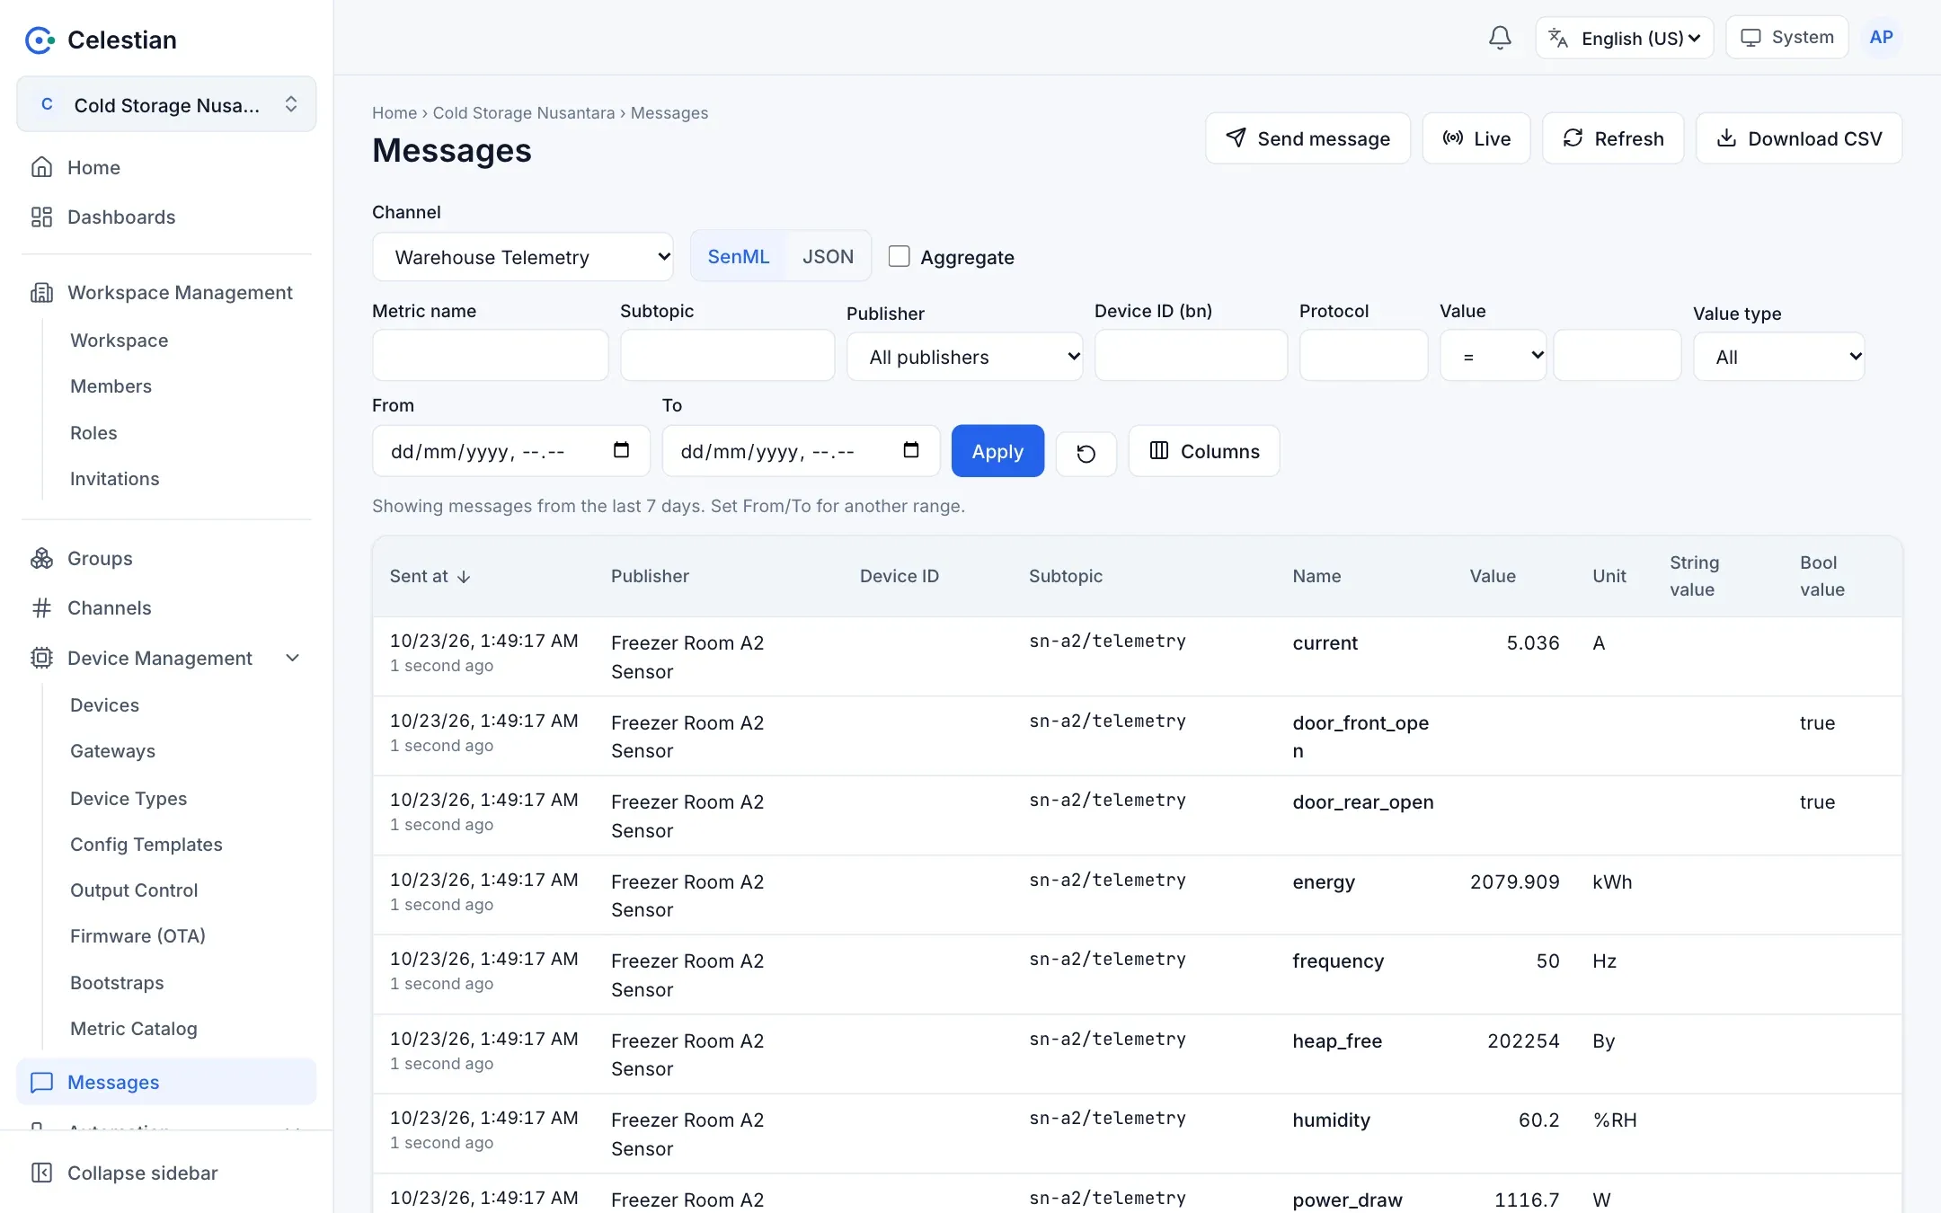Screen dimensions: 1941x1213
Task: Click the Groups icon in sidebar
Action: pyautogui.click(x=41, y=558)
